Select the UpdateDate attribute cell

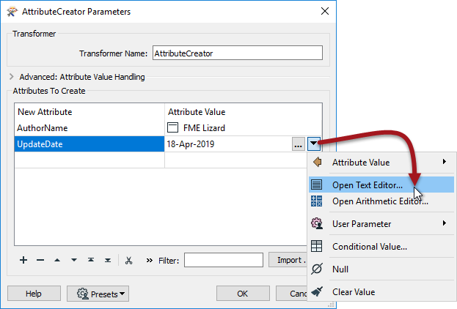point(89,144)
